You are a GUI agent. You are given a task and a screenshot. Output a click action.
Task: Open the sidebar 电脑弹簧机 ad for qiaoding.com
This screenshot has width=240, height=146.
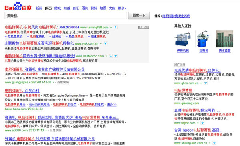183,90
